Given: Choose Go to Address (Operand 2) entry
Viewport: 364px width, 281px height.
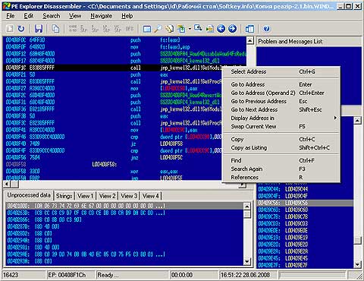Looking at the screenshot, I should tap(281, 93).
